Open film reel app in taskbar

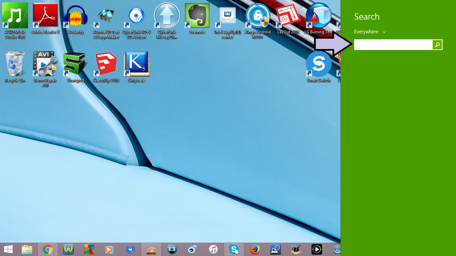[172, 249]
